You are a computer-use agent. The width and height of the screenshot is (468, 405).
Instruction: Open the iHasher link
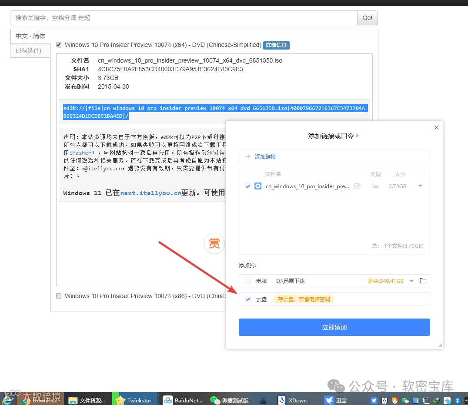pyautogui.click(x=80, y=153)
